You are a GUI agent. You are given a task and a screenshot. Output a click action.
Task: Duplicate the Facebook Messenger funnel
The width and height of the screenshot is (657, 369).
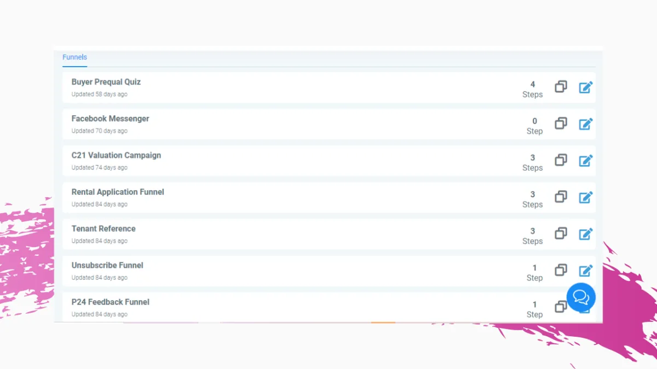(561, 124)
